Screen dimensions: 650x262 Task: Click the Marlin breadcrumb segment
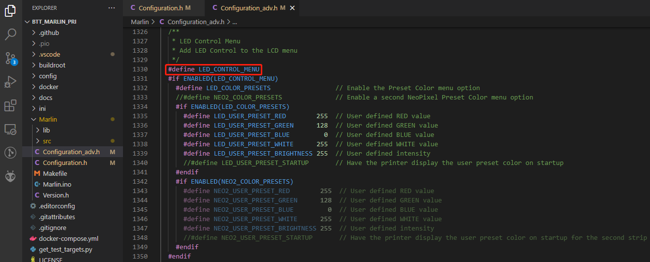140,22
